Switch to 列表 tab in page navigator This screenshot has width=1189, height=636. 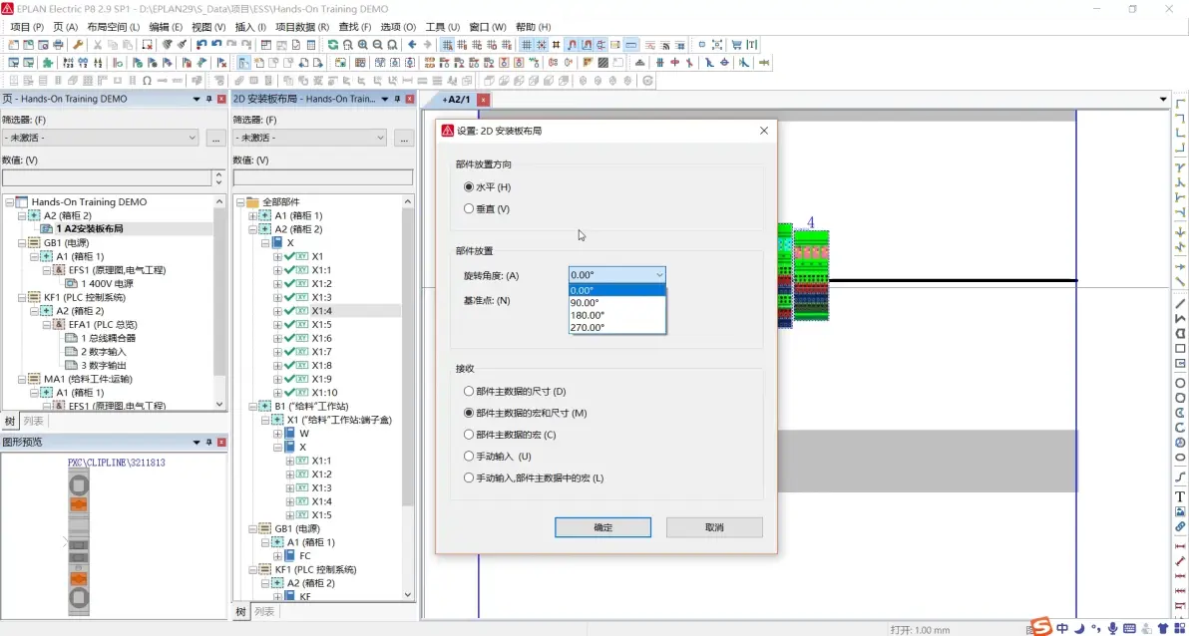pos(33,422)
